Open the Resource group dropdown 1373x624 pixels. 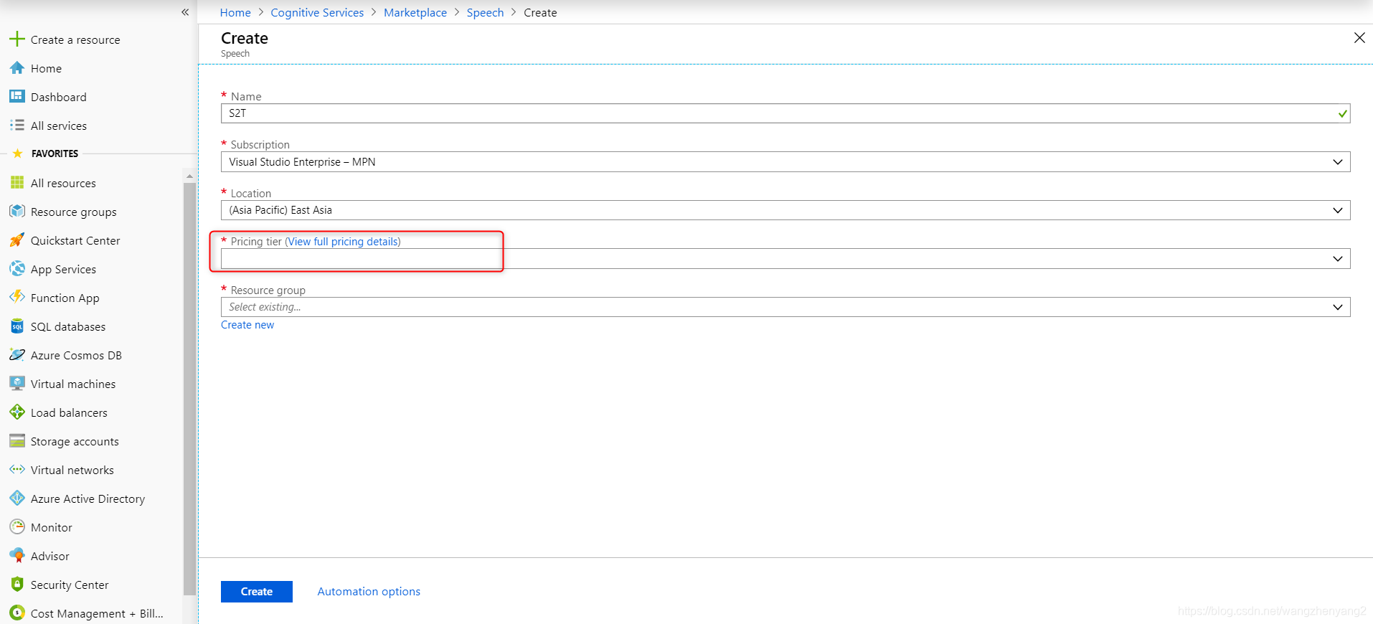click(785, 307)
